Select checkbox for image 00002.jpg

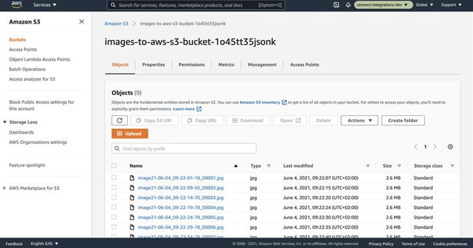(x=114, y=187)
